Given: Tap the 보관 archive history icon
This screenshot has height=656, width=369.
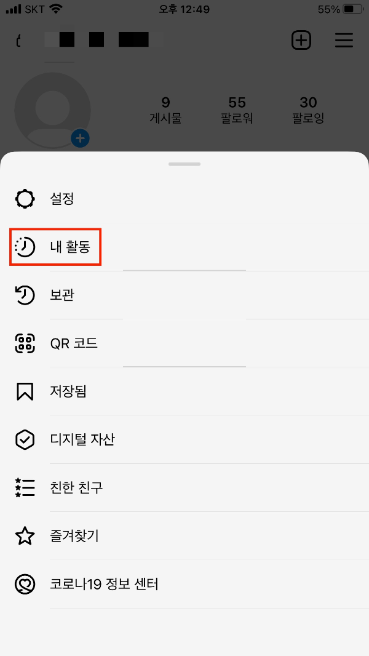Looking at the screenshot, I should [25, 295].
